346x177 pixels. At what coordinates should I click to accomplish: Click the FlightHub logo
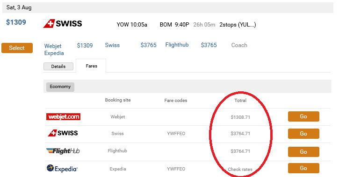pyautogui.click(x=63, y=151)
